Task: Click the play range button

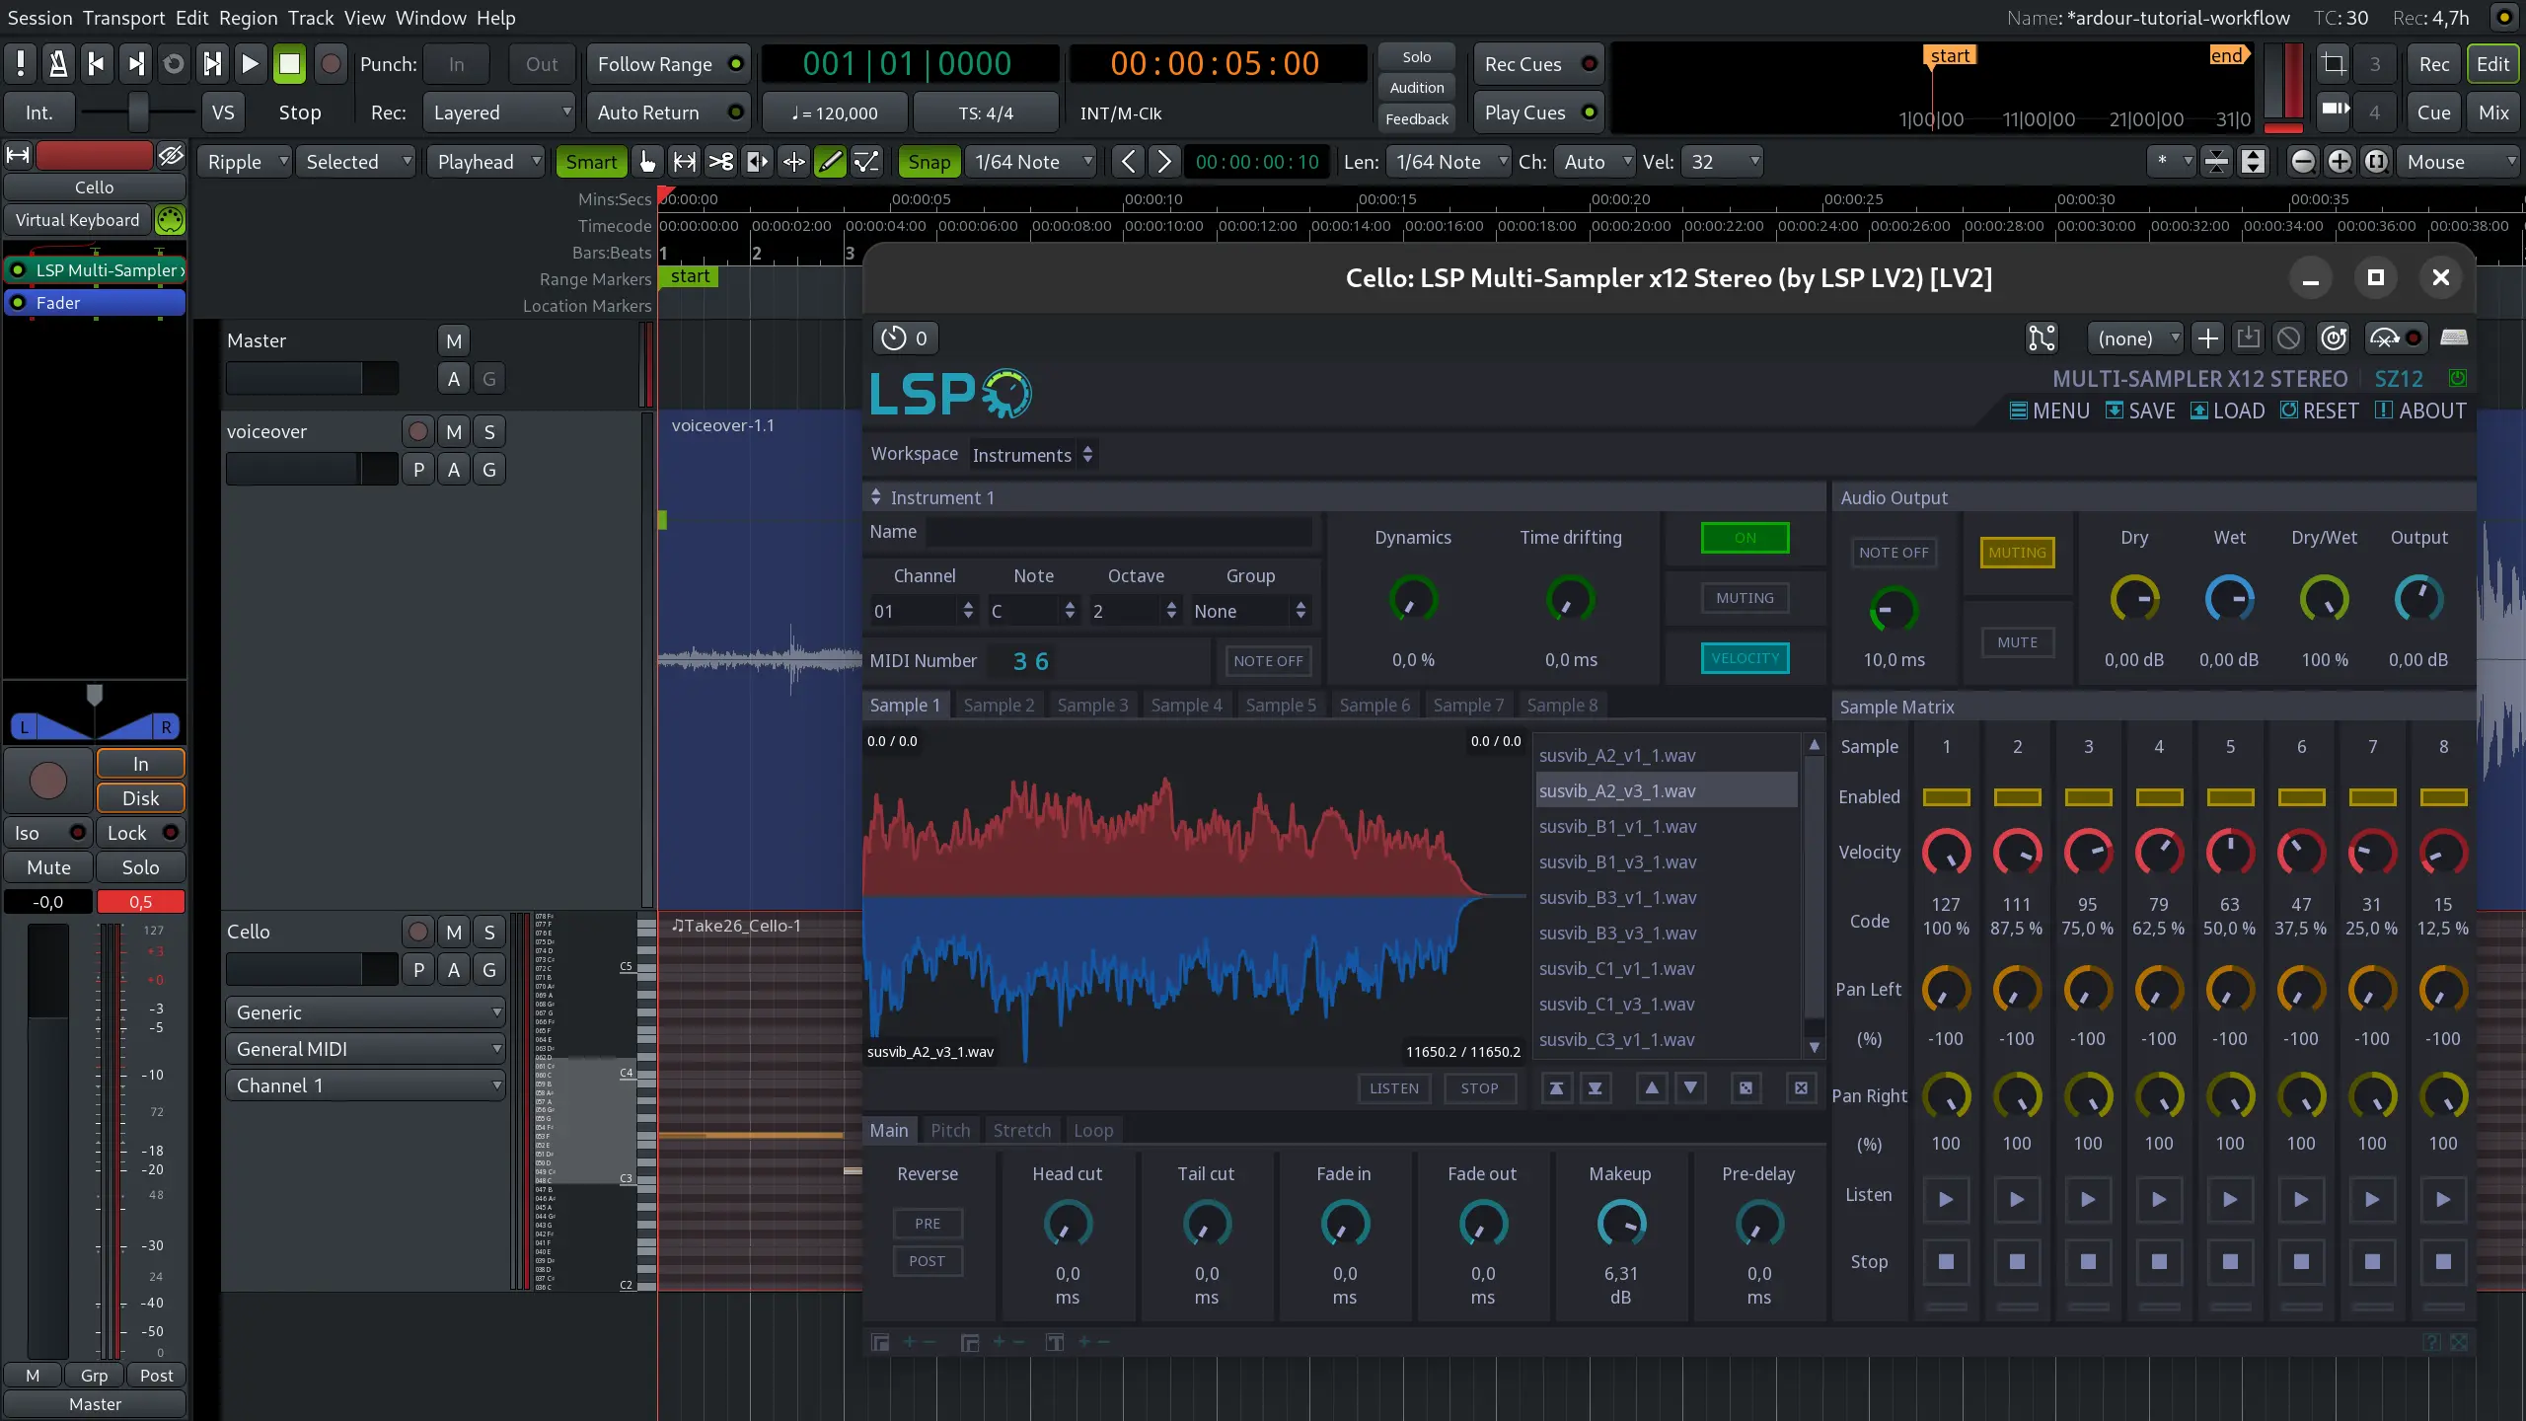Action: point(212,64)
